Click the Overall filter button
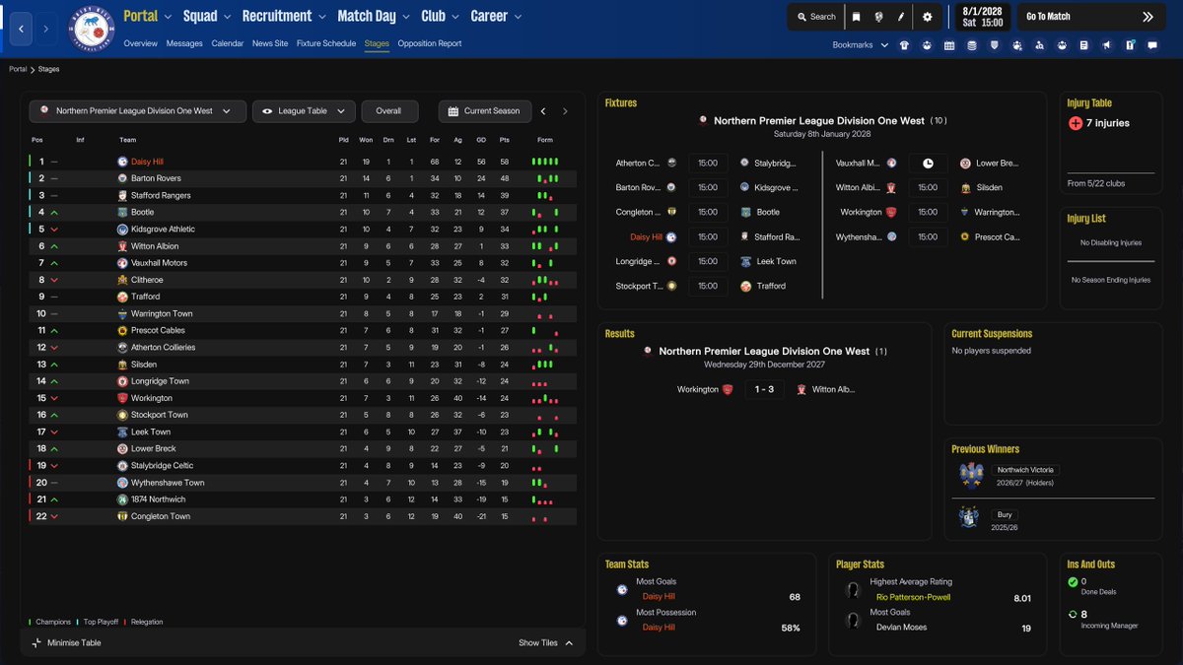The image size is (1183, 665). click(388, 111)
